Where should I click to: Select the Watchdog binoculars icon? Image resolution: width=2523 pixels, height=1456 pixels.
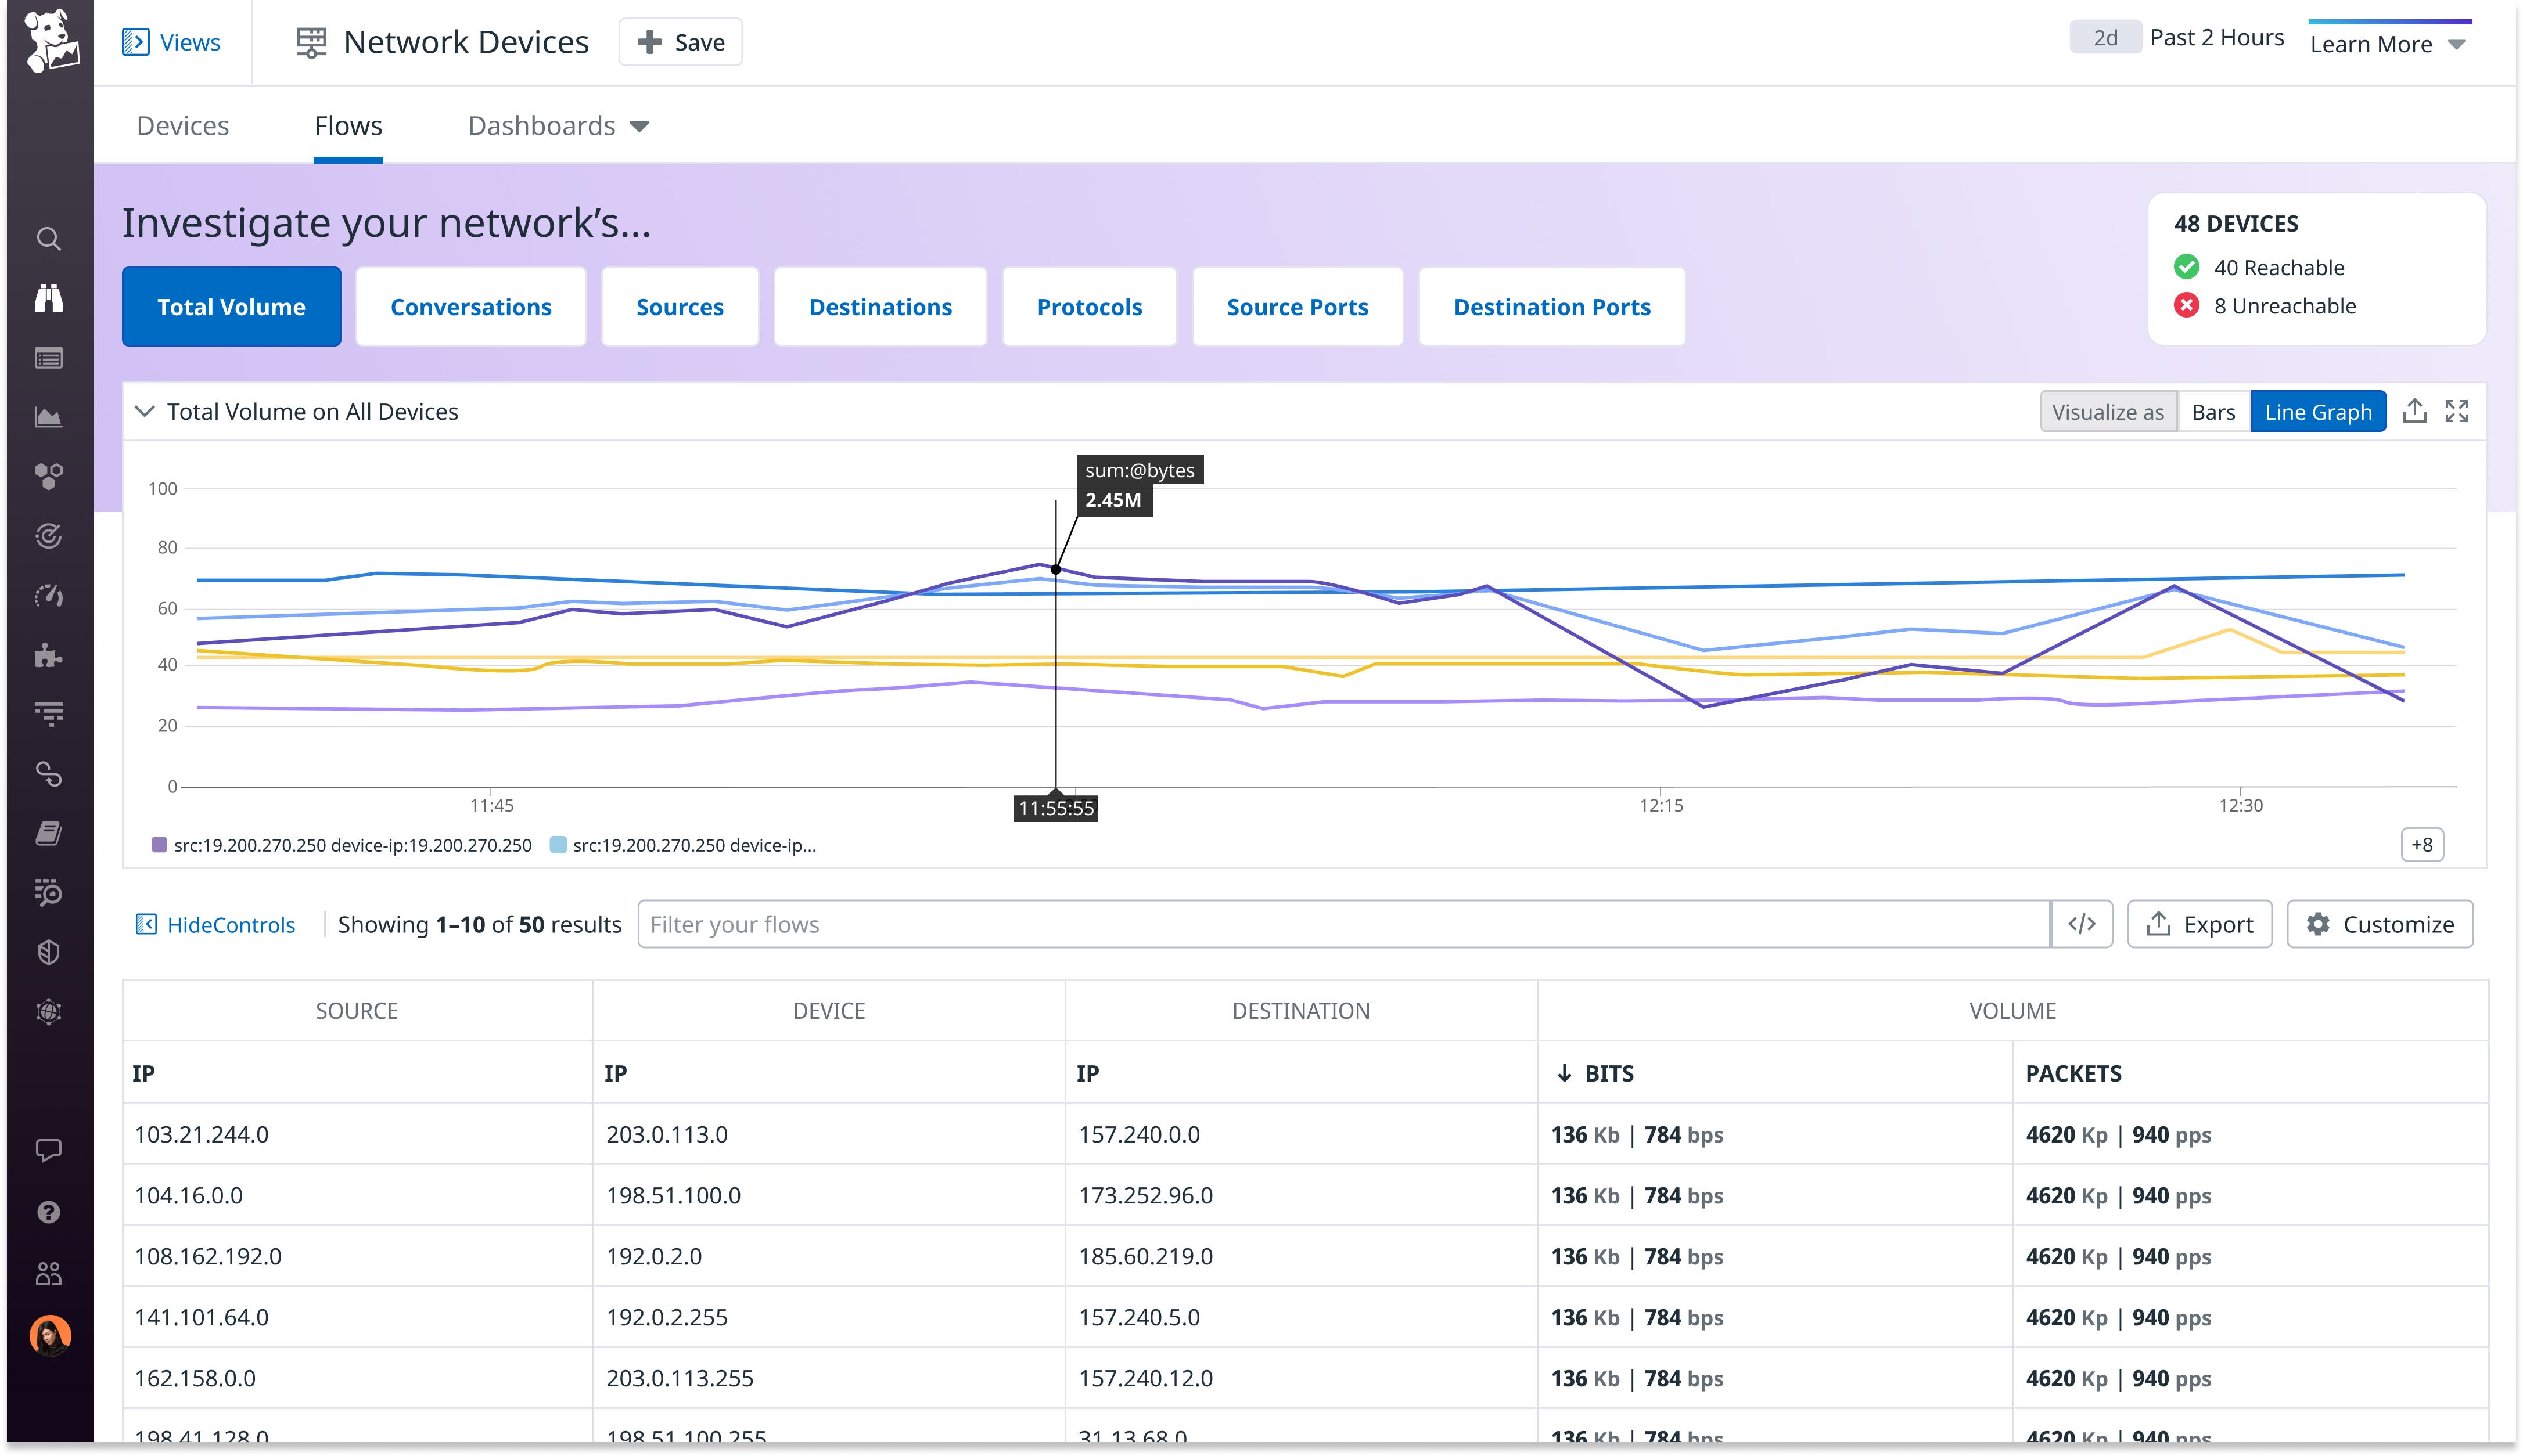pos(48,296)
